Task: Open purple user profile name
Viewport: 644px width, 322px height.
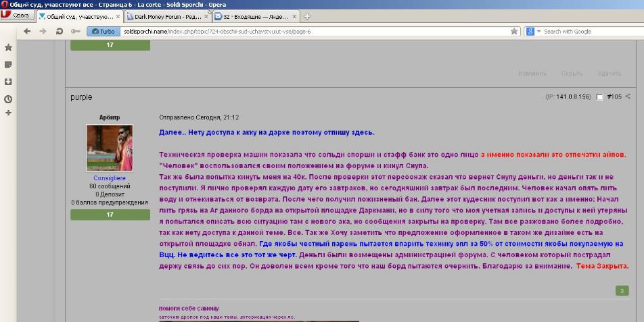Action: click(81, 97)
